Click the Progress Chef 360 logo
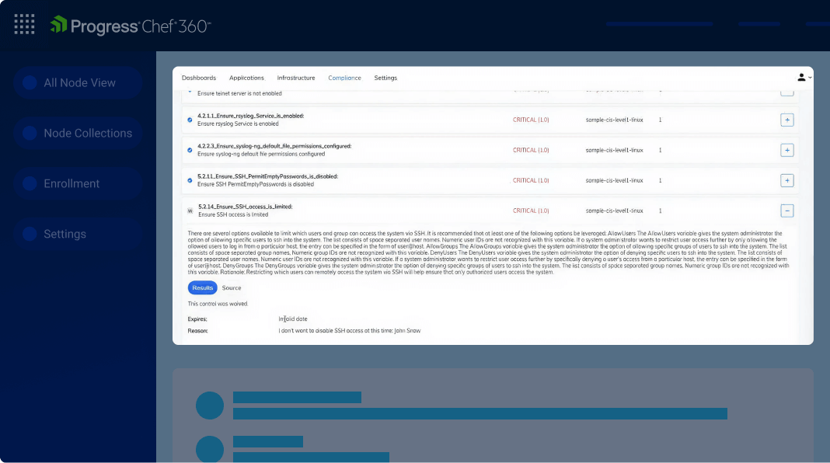Viewport: 830px width, 463px height. click(131, 26)
